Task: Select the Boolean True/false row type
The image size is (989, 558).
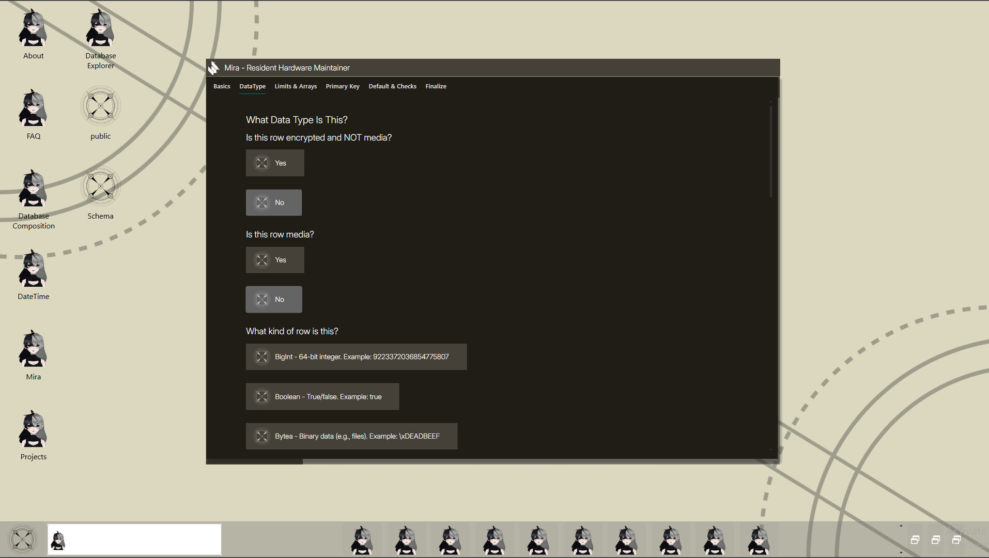Action: pyautogui.click(x=322, y=396)
